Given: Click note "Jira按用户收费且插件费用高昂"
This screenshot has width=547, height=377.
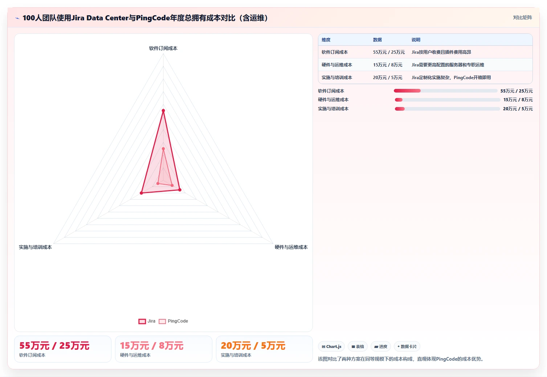Looking at the screenshot, I should (441, 52).
